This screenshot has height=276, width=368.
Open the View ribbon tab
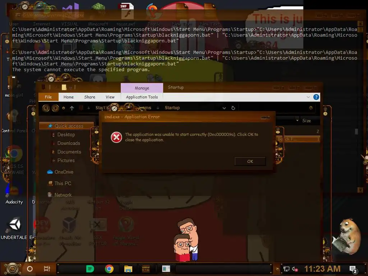coord(110,97)
